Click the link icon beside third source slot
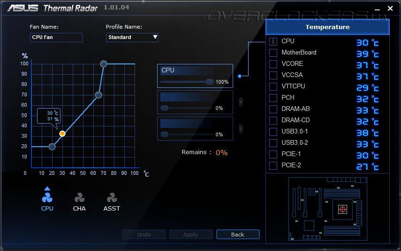This screenshot has width=401, height=251. point(241,128)
